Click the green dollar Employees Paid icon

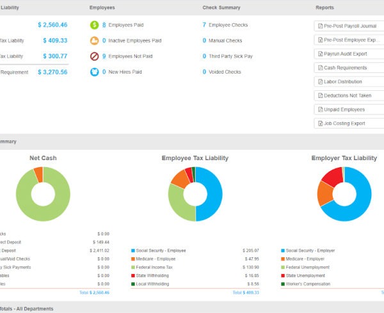coord(94,25)
